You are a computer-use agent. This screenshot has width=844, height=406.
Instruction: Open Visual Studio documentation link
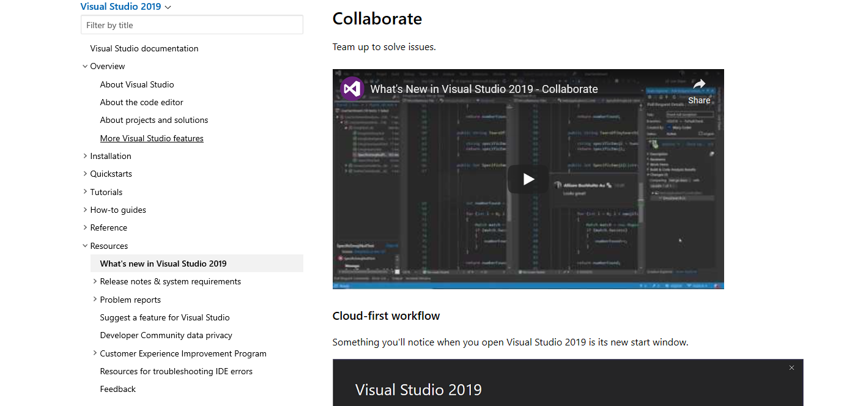point(144,48)
